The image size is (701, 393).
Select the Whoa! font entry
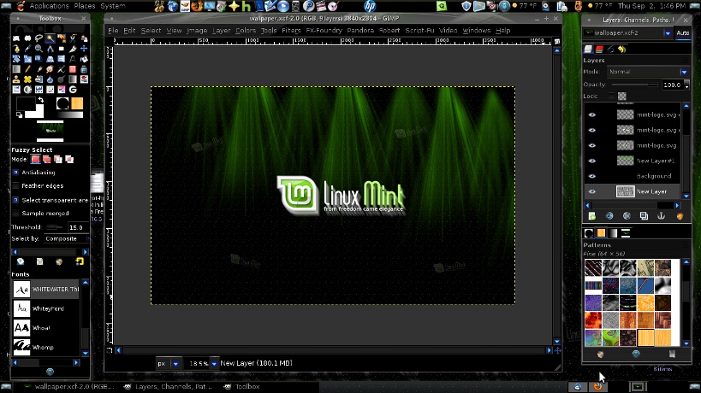46,328
